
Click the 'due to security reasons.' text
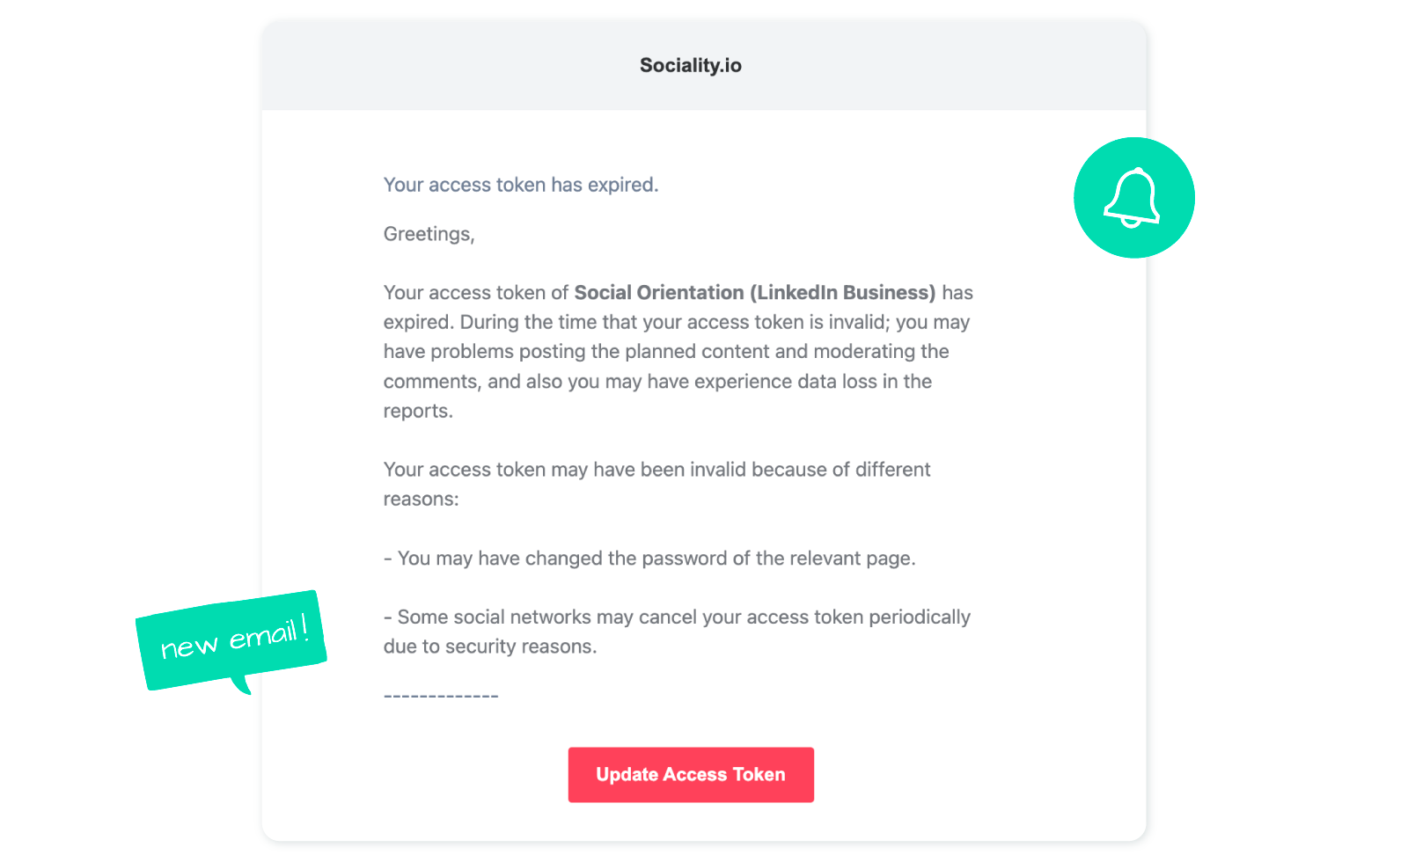click(x=490, y=646)
